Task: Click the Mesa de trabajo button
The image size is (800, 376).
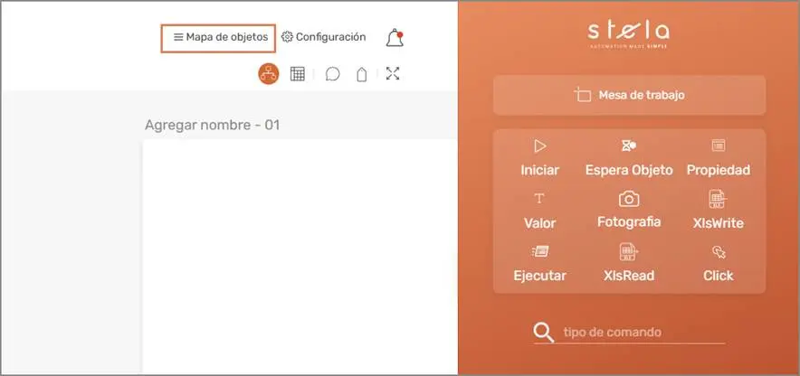Action: pos(629,95)
